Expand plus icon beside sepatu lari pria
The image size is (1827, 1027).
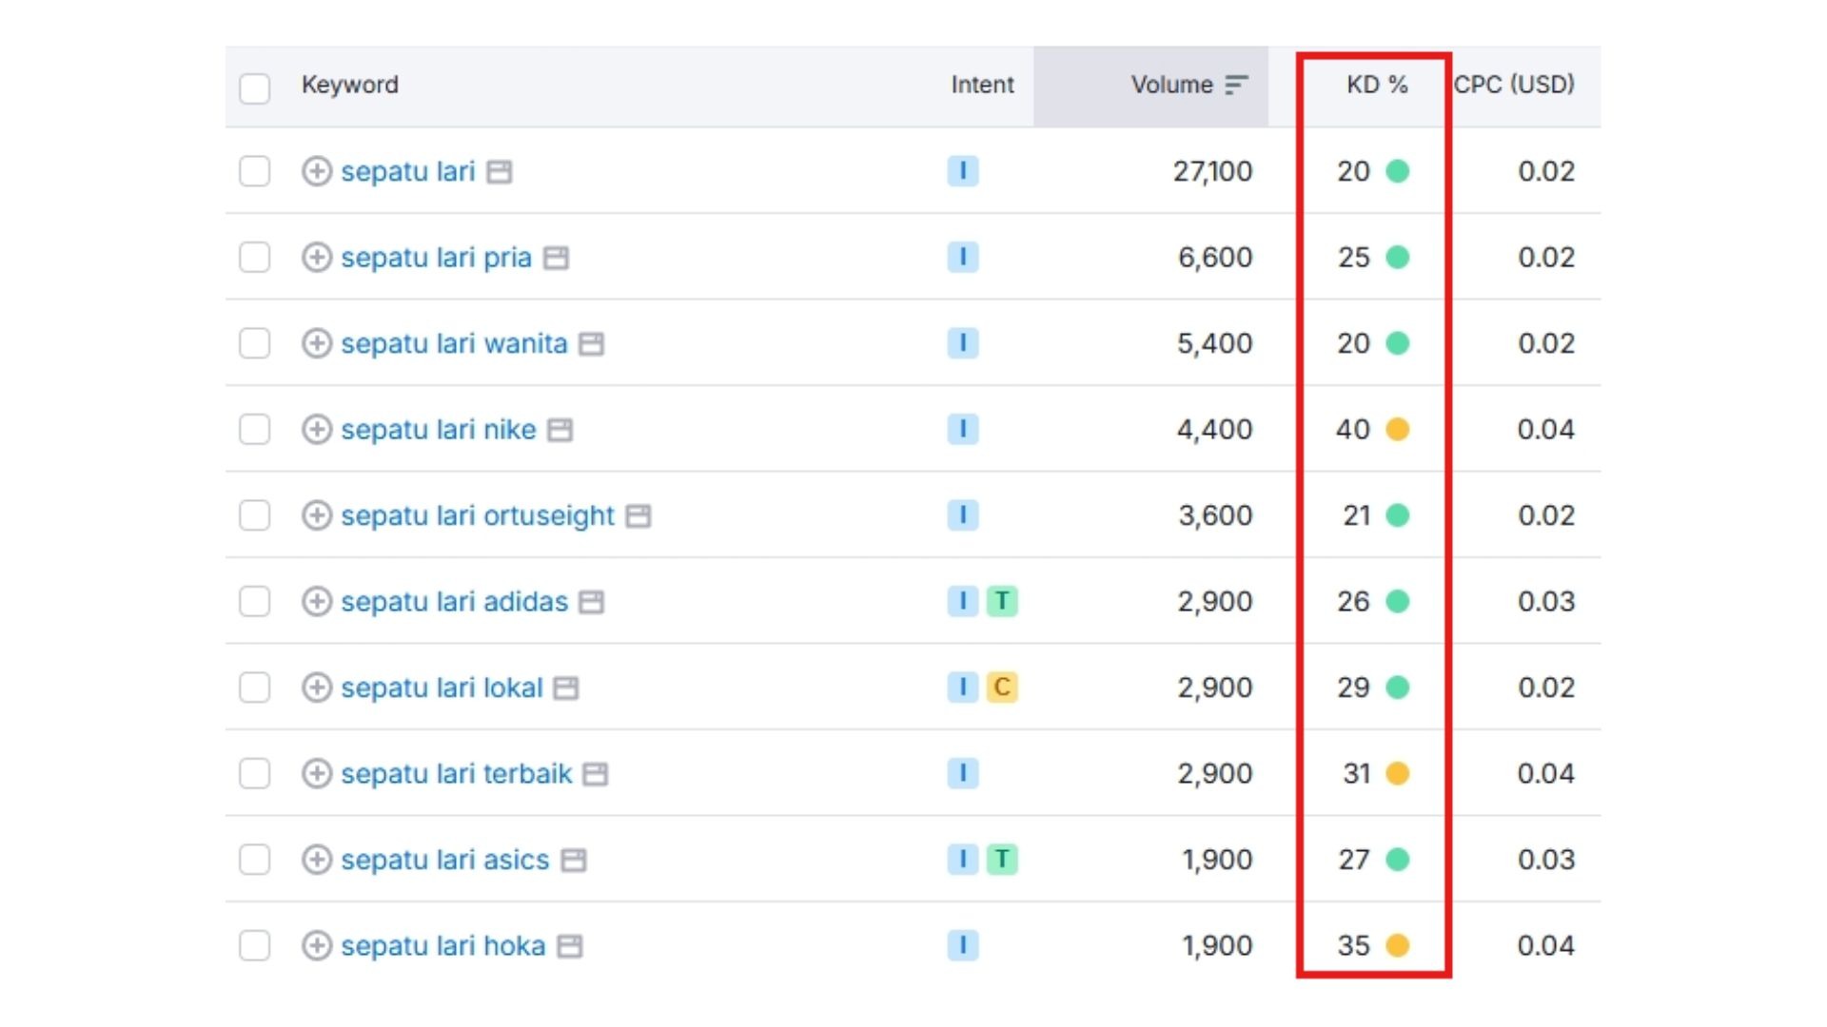point(317,258)
